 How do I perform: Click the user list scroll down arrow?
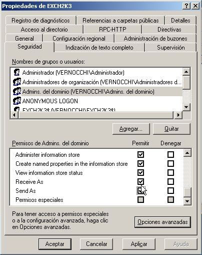pyautogui.click(x=186, y=107)
